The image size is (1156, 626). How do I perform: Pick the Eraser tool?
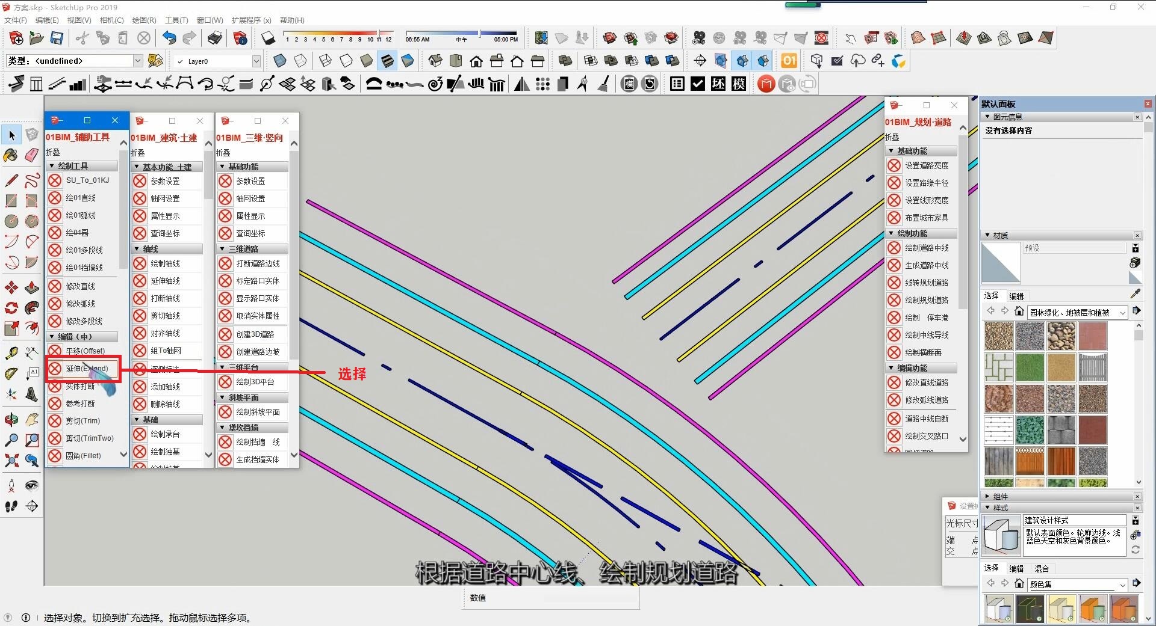click(x=32, y=155)
